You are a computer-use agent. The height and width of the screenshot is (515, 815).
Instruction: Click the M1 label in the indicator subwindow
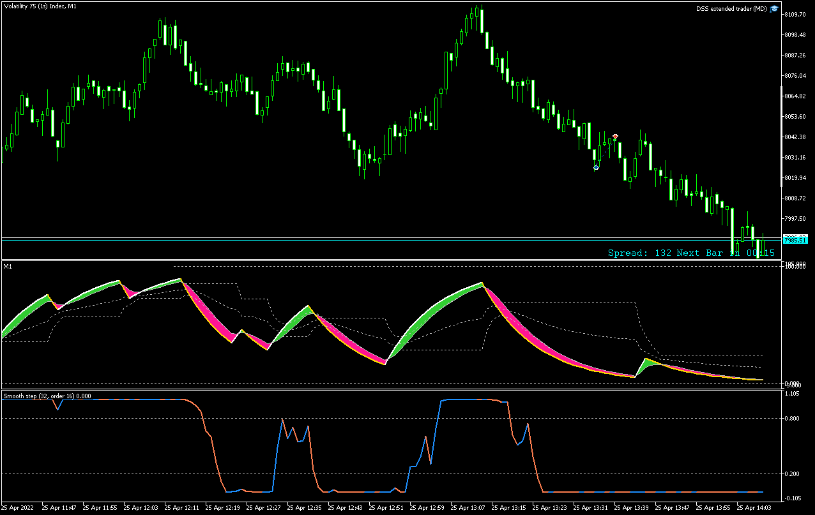(x=7, y=267)
